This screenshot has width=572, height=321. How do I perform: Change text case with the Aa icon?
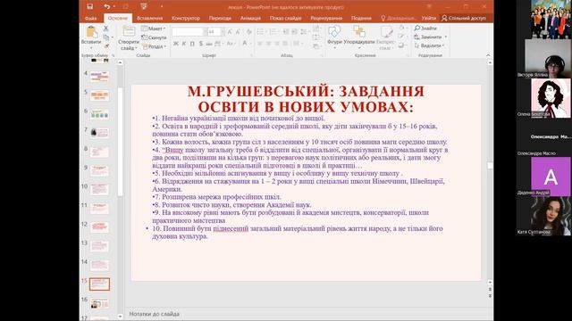231,44
